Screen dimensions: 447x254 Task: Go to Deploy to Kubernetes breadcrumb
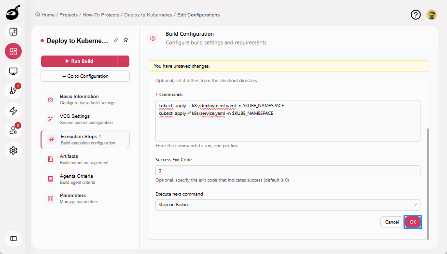[x=148, y=15]
